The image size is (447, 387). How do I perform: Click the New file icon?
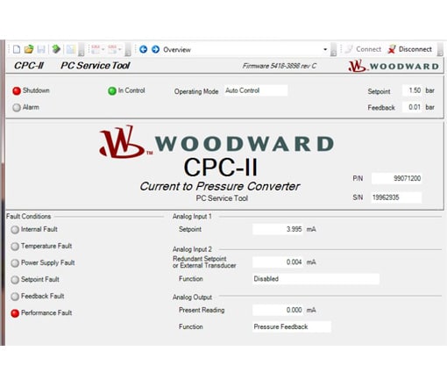[x=17, y=49]
